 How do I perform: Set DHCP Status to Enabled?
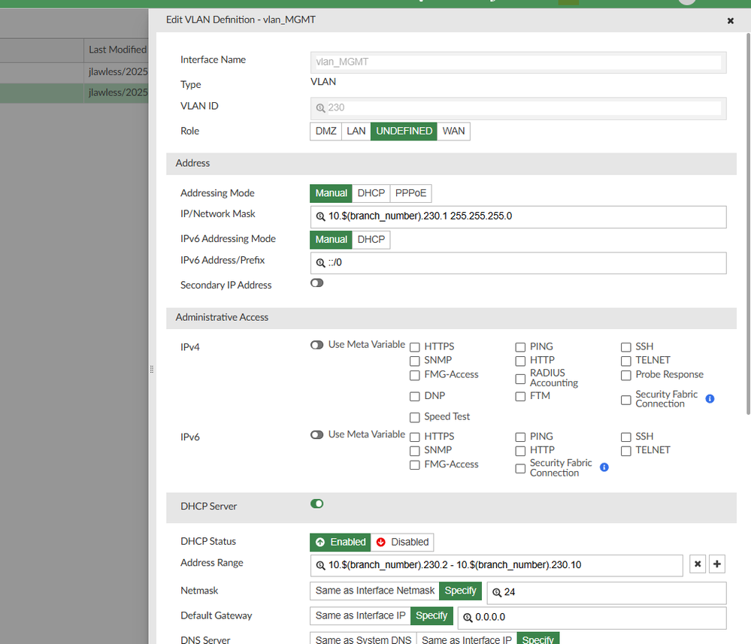pos(341,542)
